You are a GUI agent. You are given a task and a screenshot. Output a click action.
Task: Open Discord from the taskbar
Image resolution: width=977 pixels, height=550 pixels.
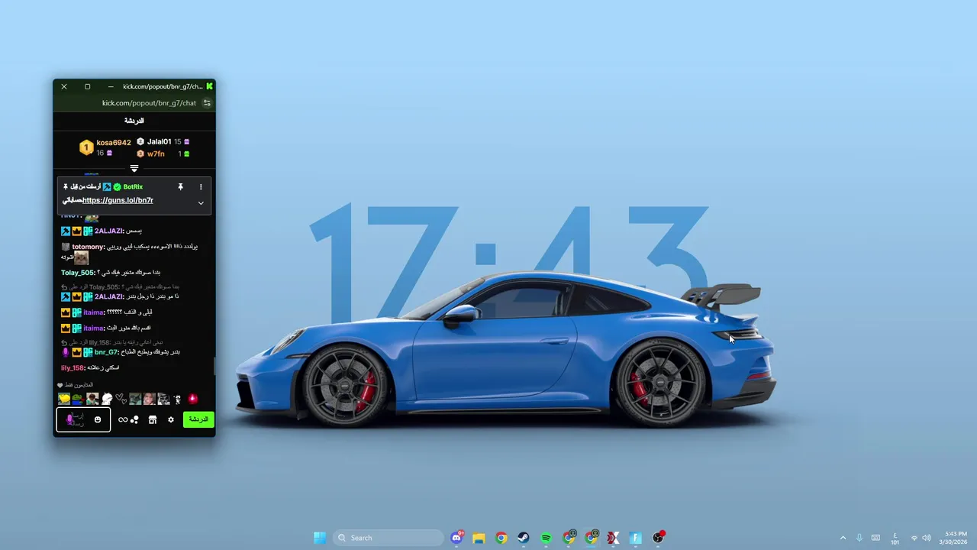click(456, 538)
